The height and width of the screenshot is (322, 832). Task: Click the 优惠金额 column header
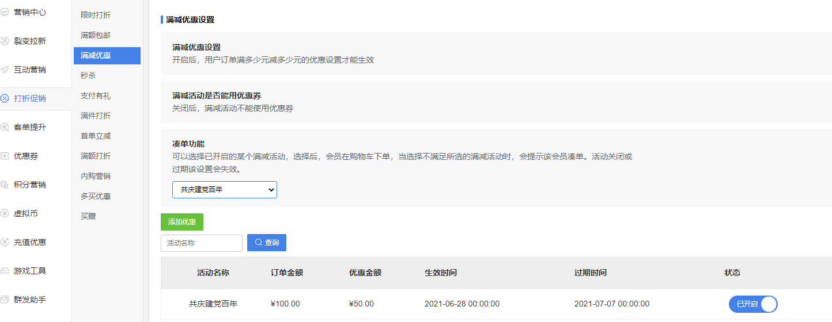coord(365,273)
